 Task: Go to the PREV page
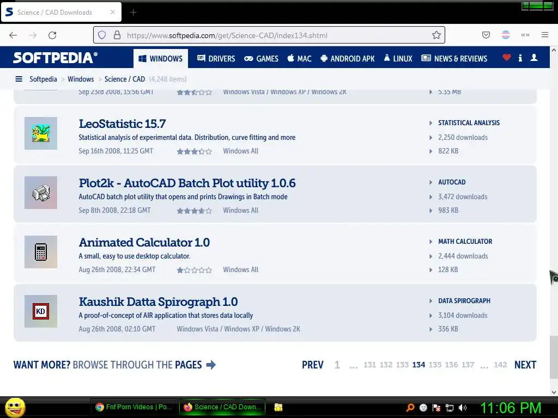[x=312, y=365]
